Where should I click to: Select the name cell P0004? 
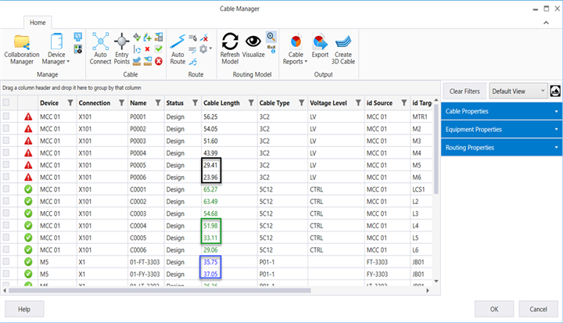[x=145, y=153]
